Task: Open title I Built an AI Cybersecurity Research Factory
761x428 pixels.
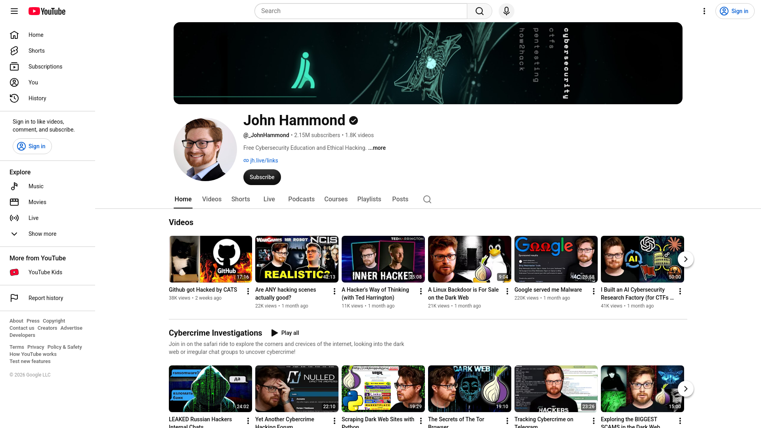Action: pos(637,294)
